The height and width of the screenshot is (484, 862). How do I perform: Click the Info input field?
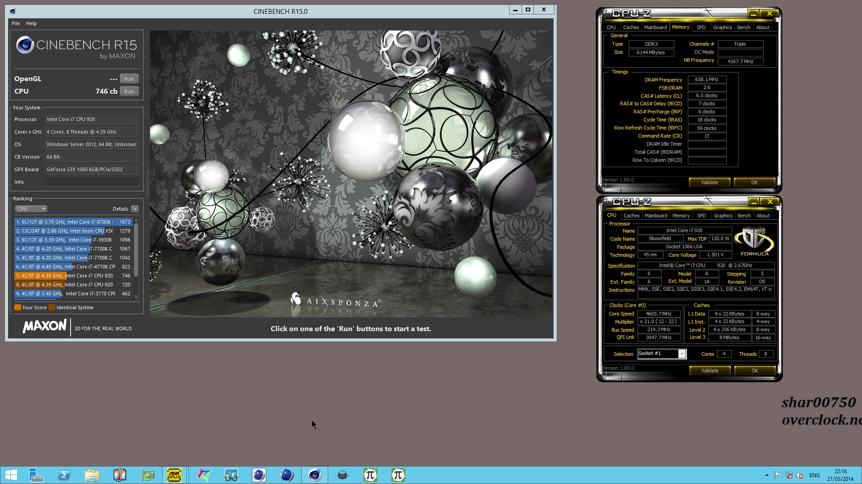point(92,182)
